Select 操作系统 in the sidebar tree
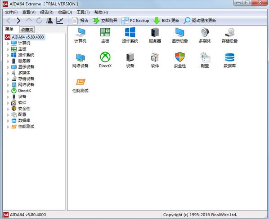The width and height of the screenshot is (269, 219). click(26, 55)
